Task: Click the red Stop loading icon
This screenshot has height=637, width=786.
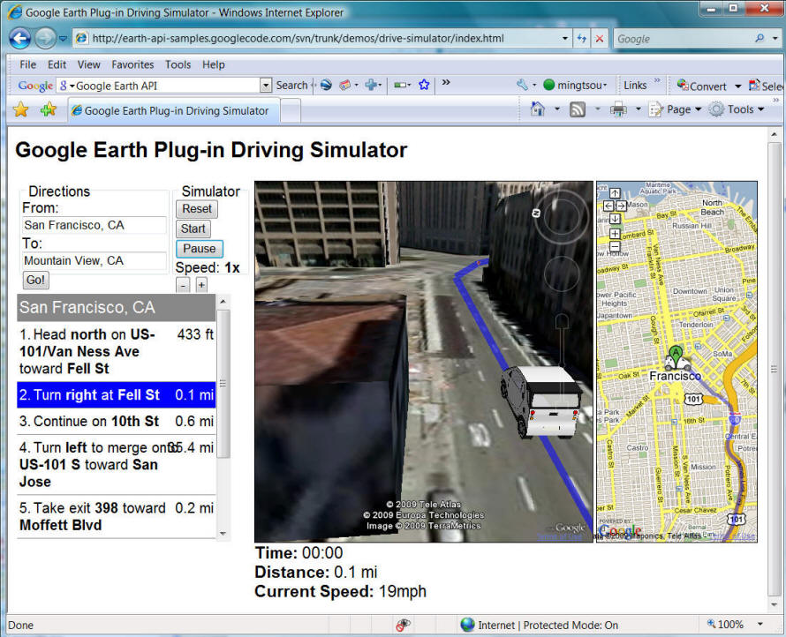Action: coord(600,39)
